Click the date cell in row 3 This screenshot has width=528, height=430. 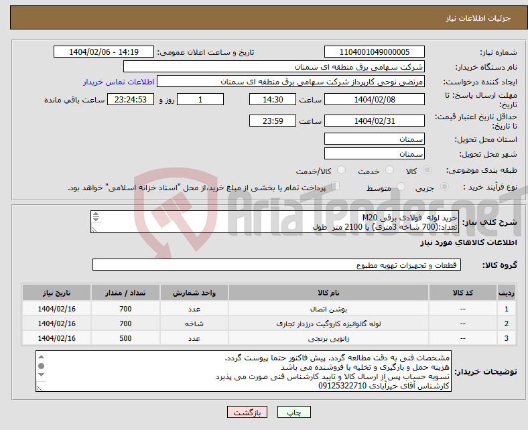coord(56,338)
